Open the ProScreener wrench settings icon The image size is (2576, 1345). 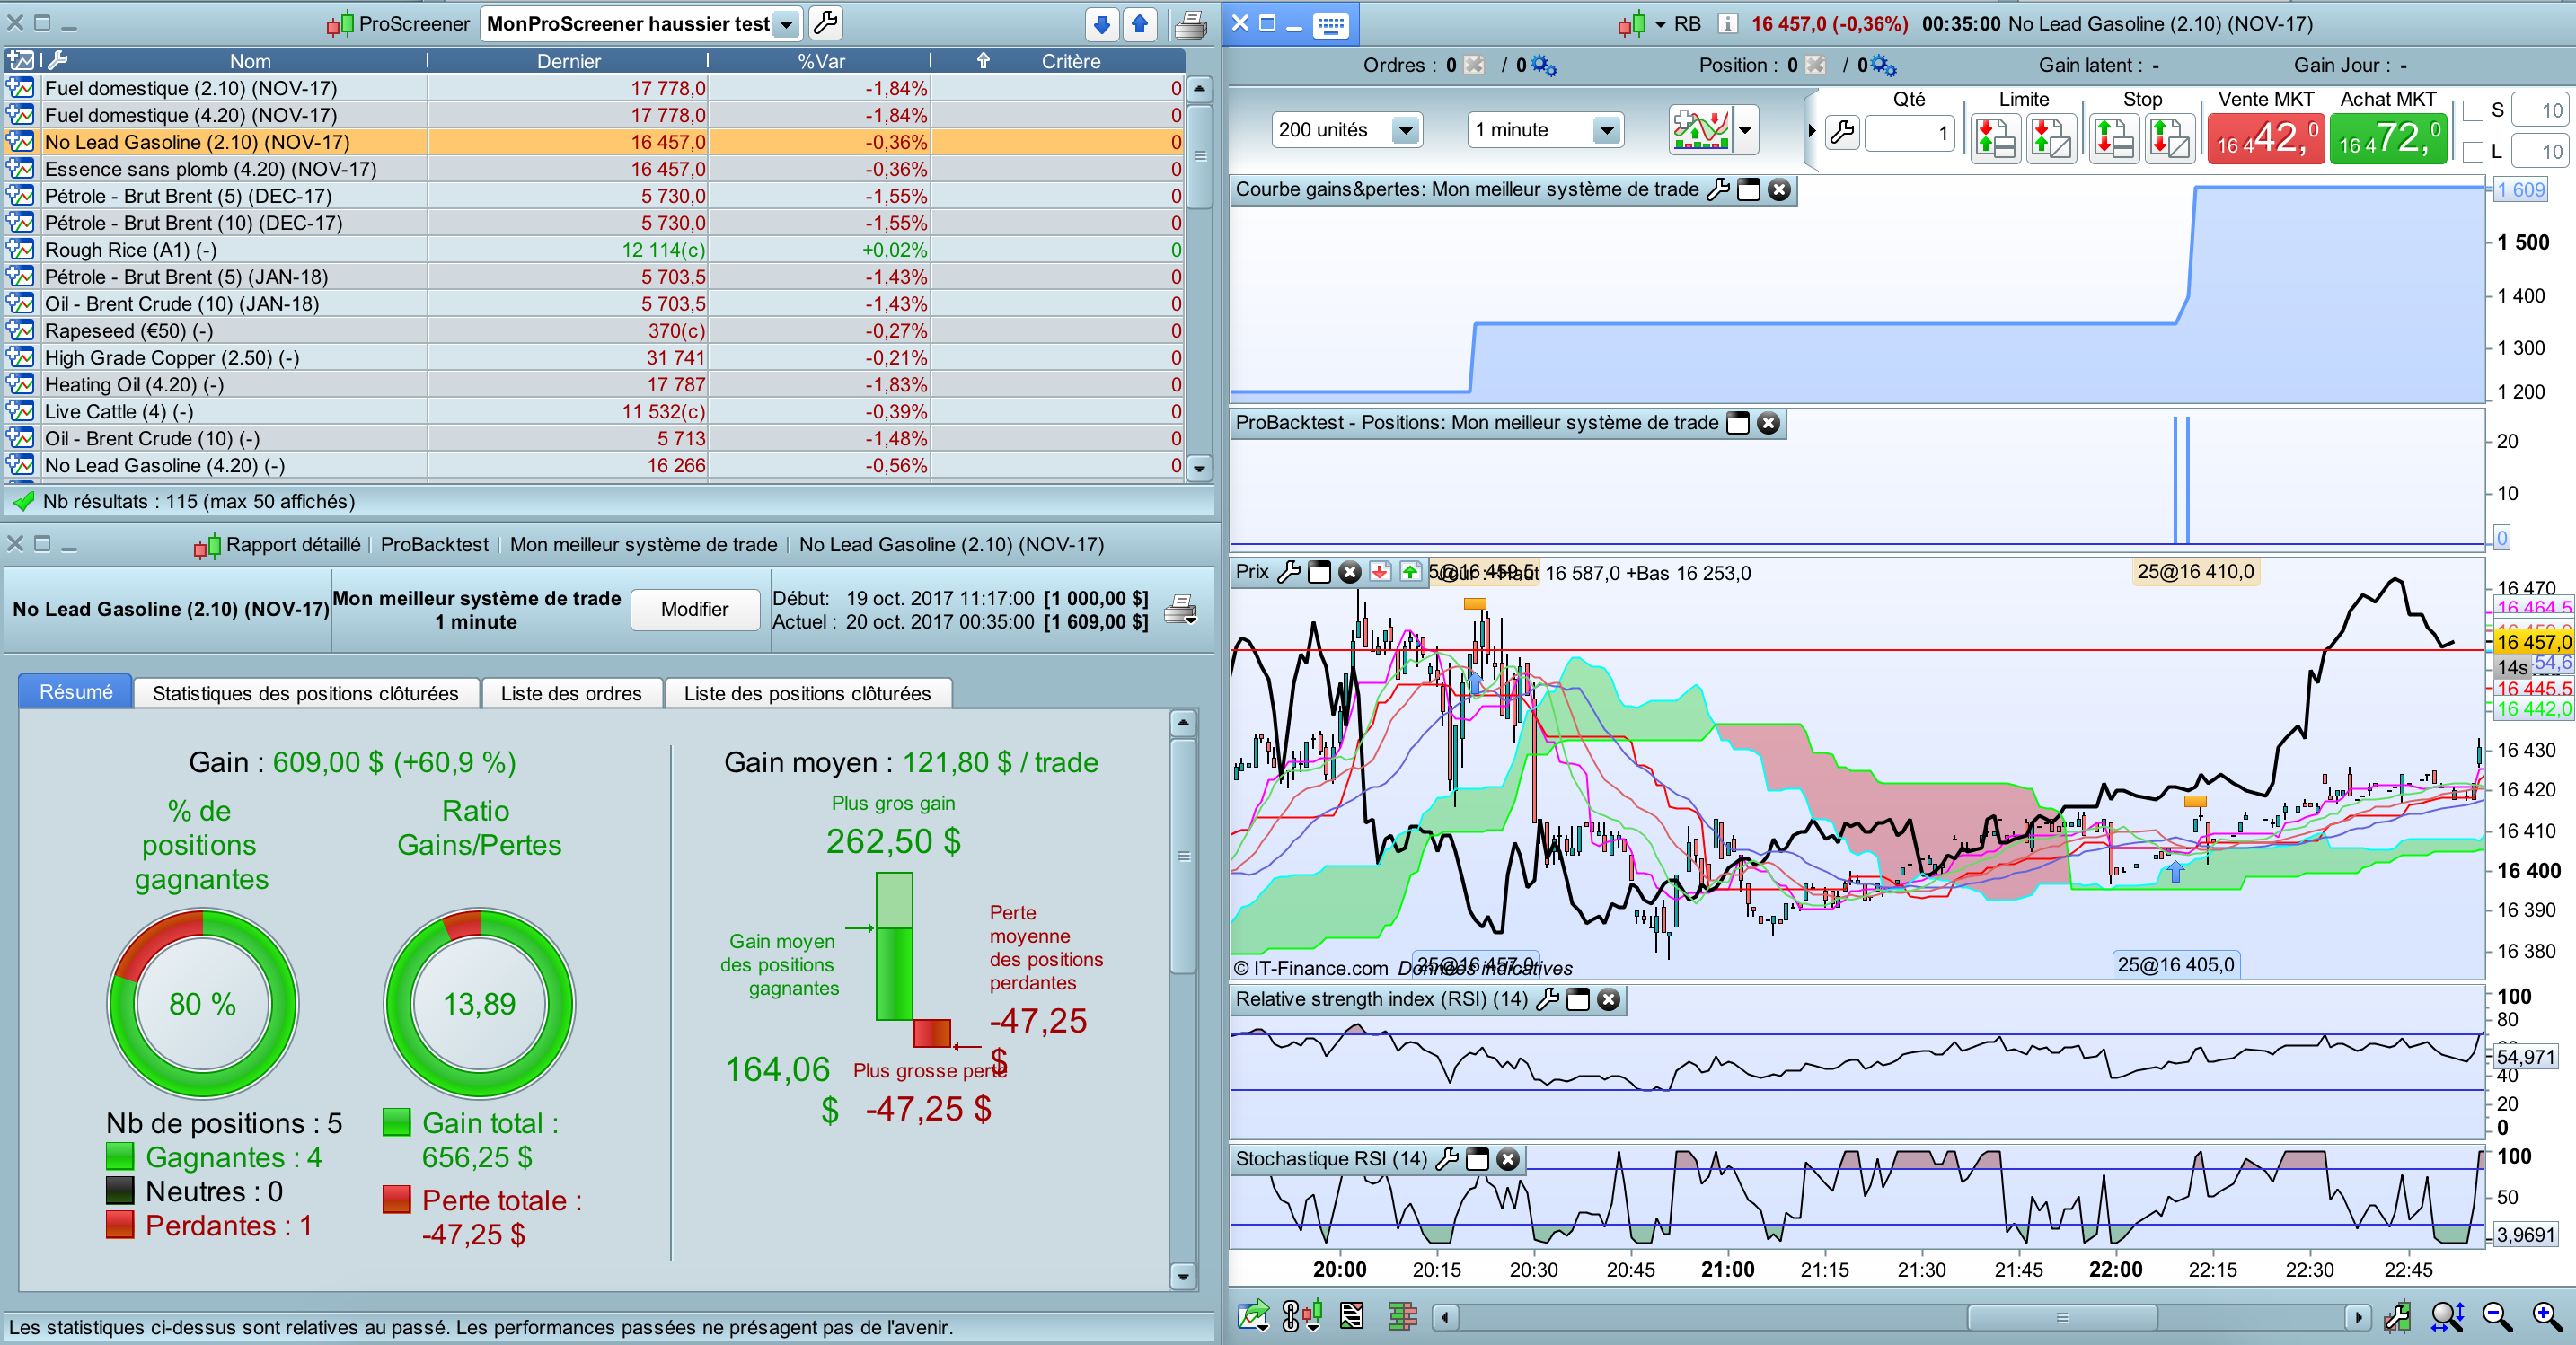[826, 22]
